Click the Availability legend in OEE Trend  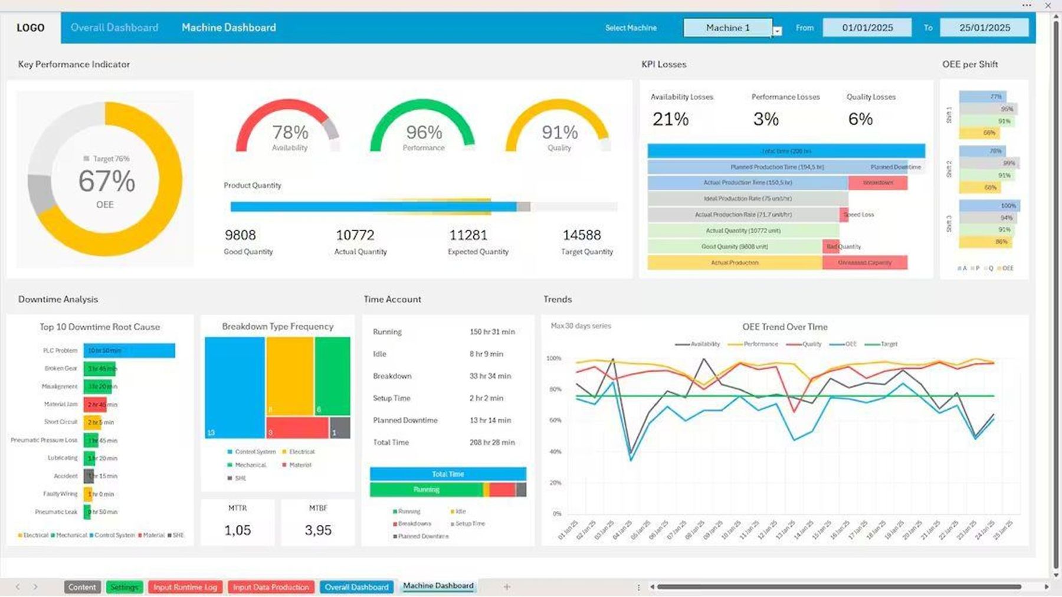coord(698,344)
